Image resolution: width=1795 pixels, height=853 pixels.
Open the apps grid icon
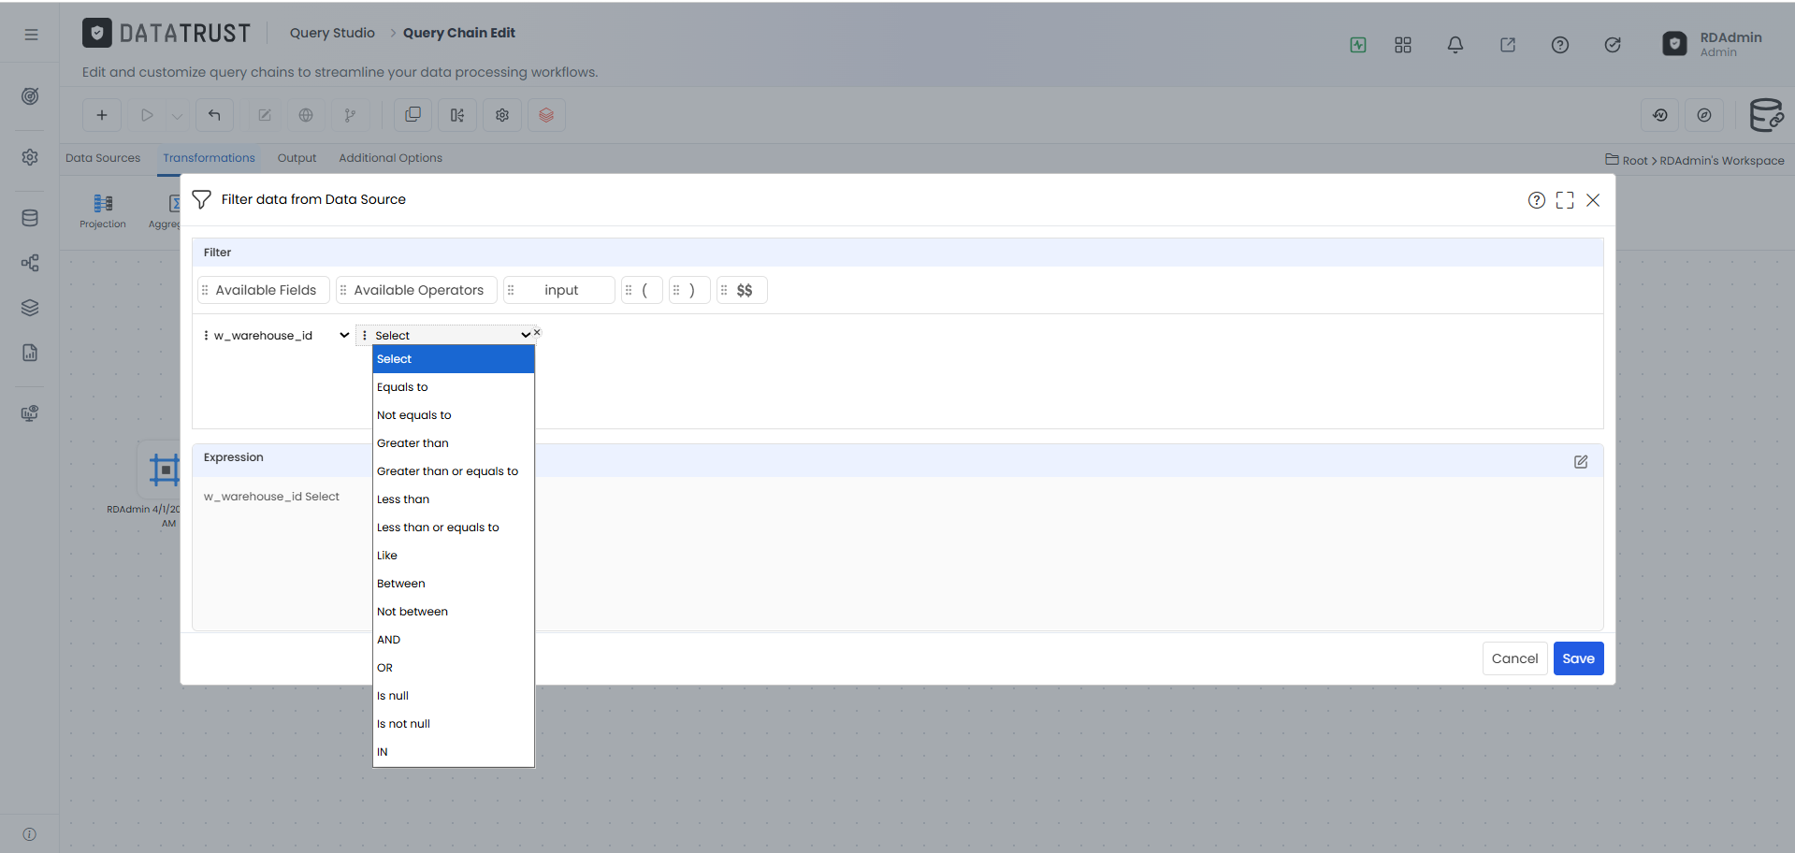(x=1403, y=45)
